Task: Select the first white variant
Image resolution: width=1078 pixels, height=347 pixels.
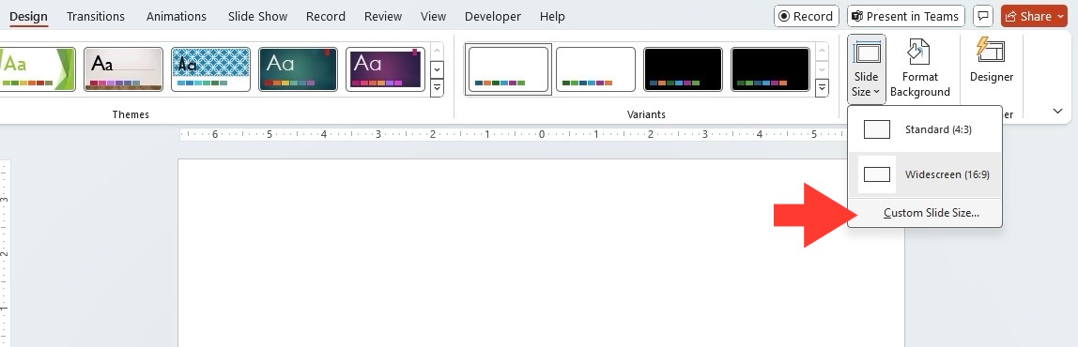Action: click(508, 69)
